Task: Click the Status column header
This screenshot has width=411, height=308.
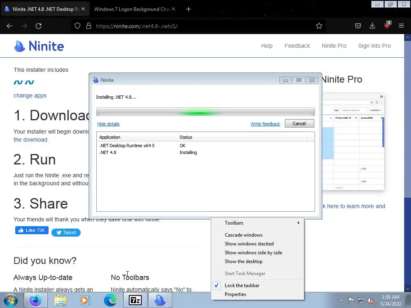Action: coord(242,137)
